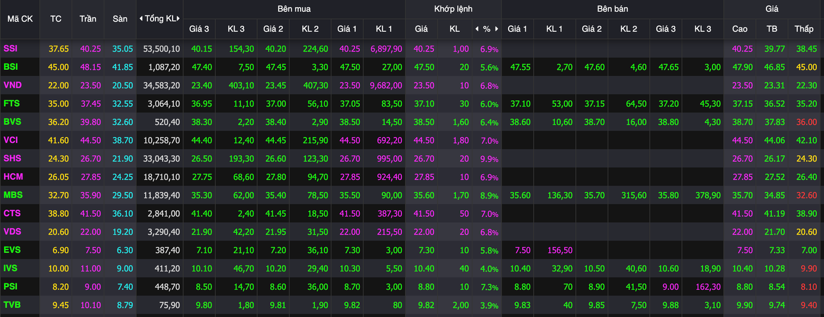Click the right arrow beside % column
The width and height of the screenshot is (824, 317).
click(497, 28)
